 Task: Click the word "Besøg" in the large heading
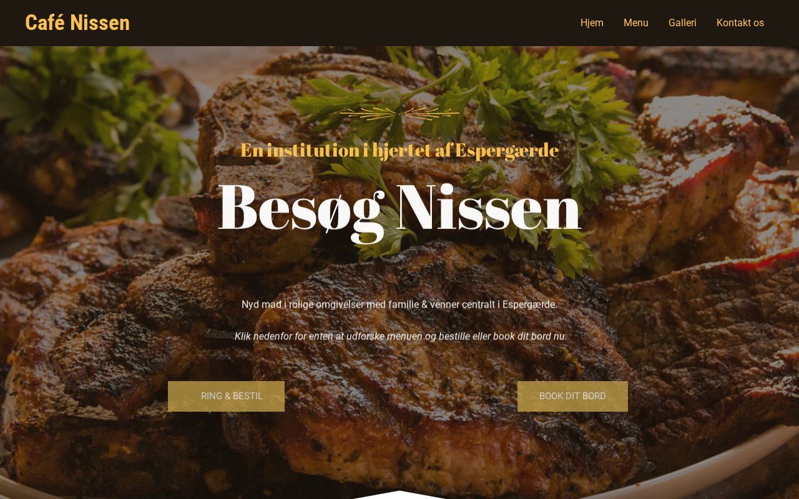tap(300, 209)
